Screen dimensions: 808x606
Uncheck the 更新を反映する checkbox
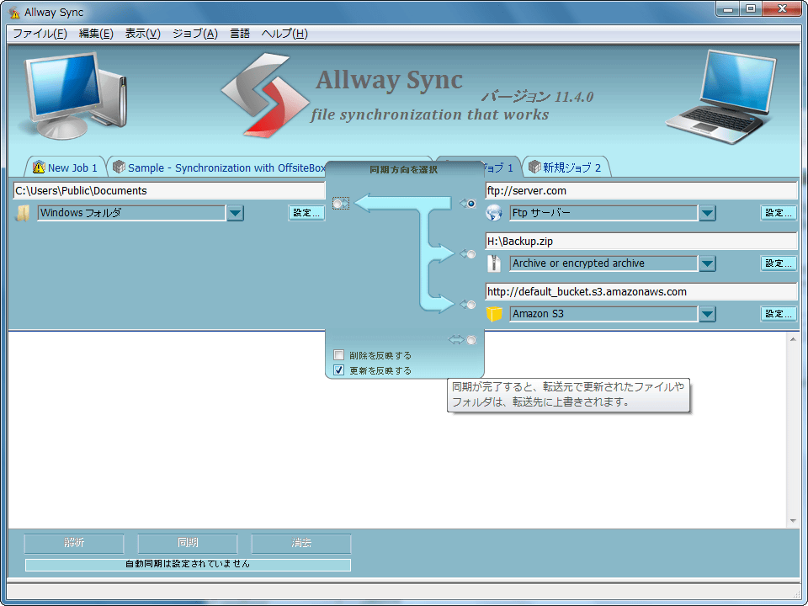click(338, 370)
